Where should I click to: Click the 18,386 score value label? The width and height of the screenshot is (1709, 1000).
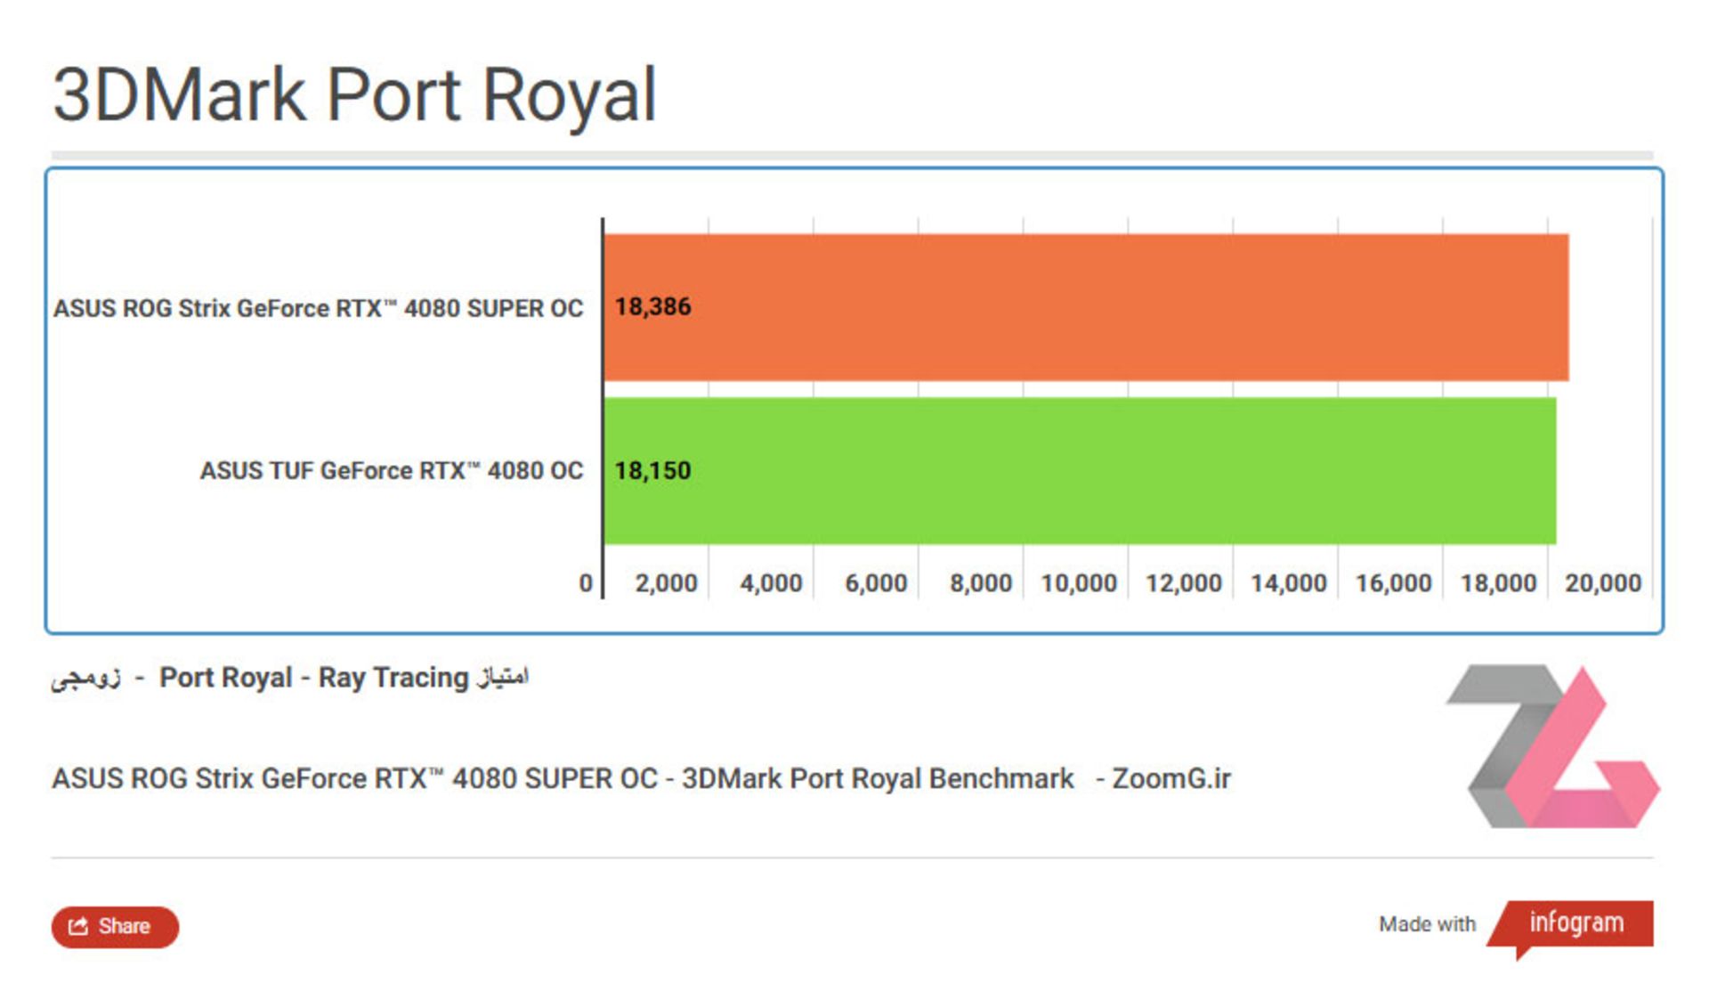click(652, 307)
